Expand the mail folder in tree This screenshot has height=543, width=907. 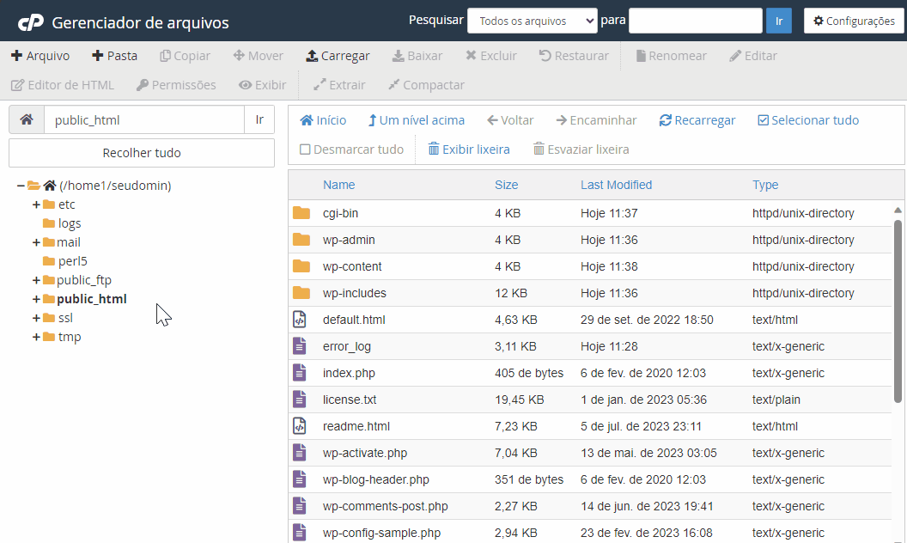(x=36, y=242)
